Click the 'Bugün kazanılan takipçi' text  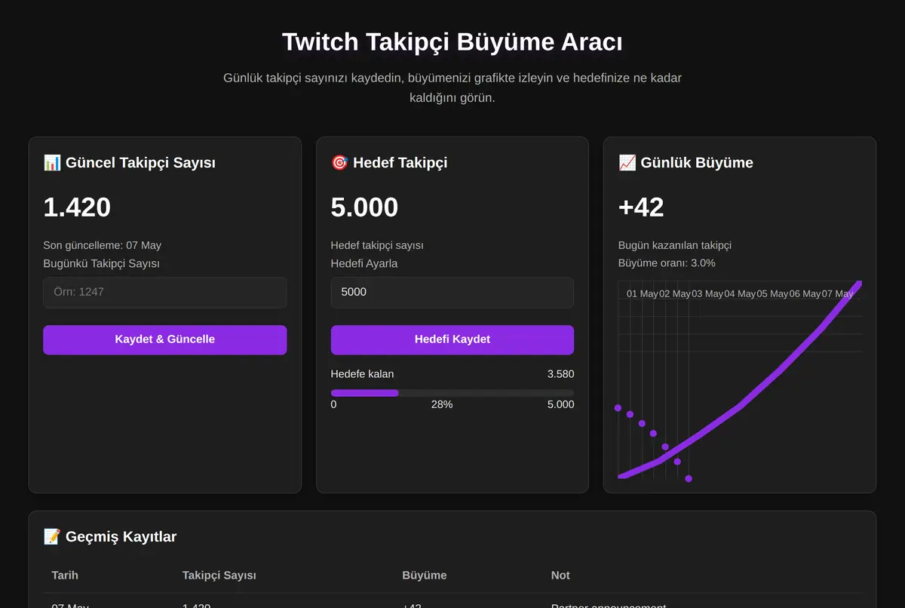[x=675, y=245]
